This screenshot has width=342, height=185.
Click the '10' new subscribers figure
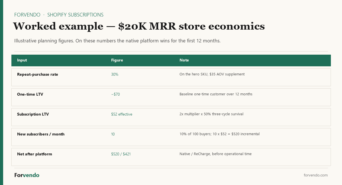113,134
